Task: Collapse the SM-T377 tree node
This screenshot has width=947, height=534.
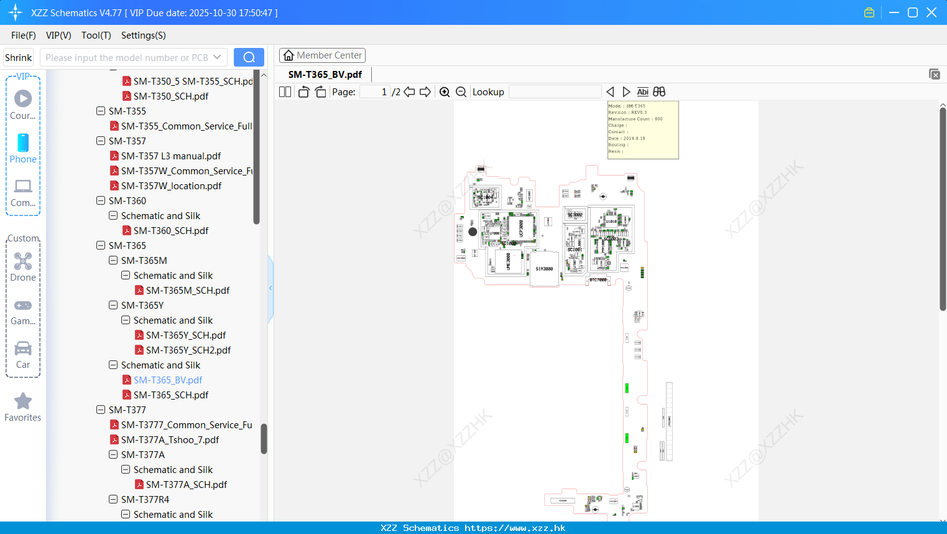Action: coord(101,410)
